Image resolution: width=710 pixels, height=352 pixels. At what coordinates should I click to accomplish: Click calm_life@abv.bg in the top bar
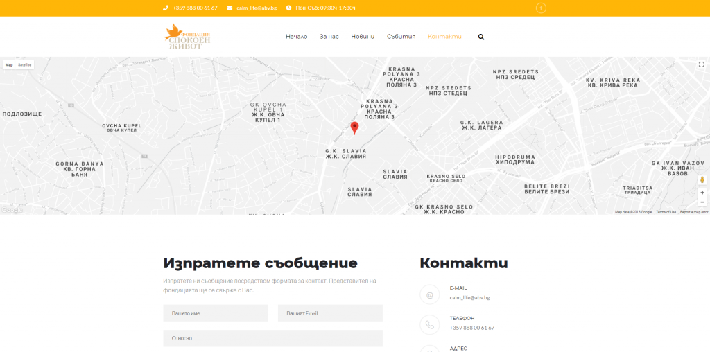pos(257,8)
